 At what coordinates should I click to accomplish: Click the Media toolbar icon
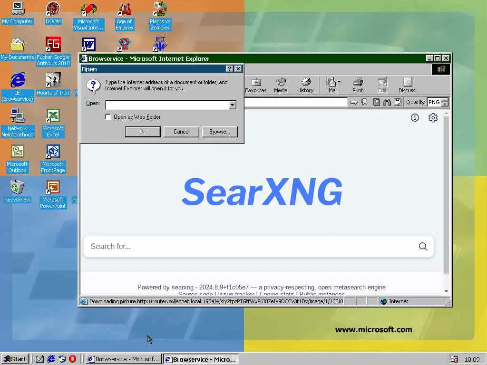click(281, 85)
